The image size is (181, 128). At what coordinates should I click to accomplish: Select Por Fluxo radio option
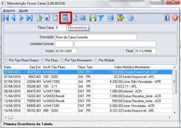point(49,60)
